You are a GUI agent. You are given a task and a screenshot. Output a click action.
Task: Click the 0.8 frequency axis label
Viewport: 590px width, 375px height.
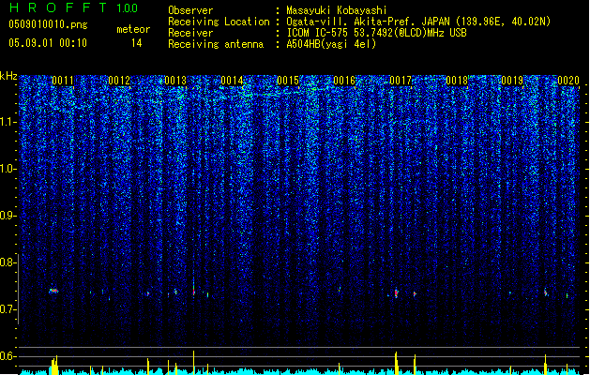[x=8, y=262]
